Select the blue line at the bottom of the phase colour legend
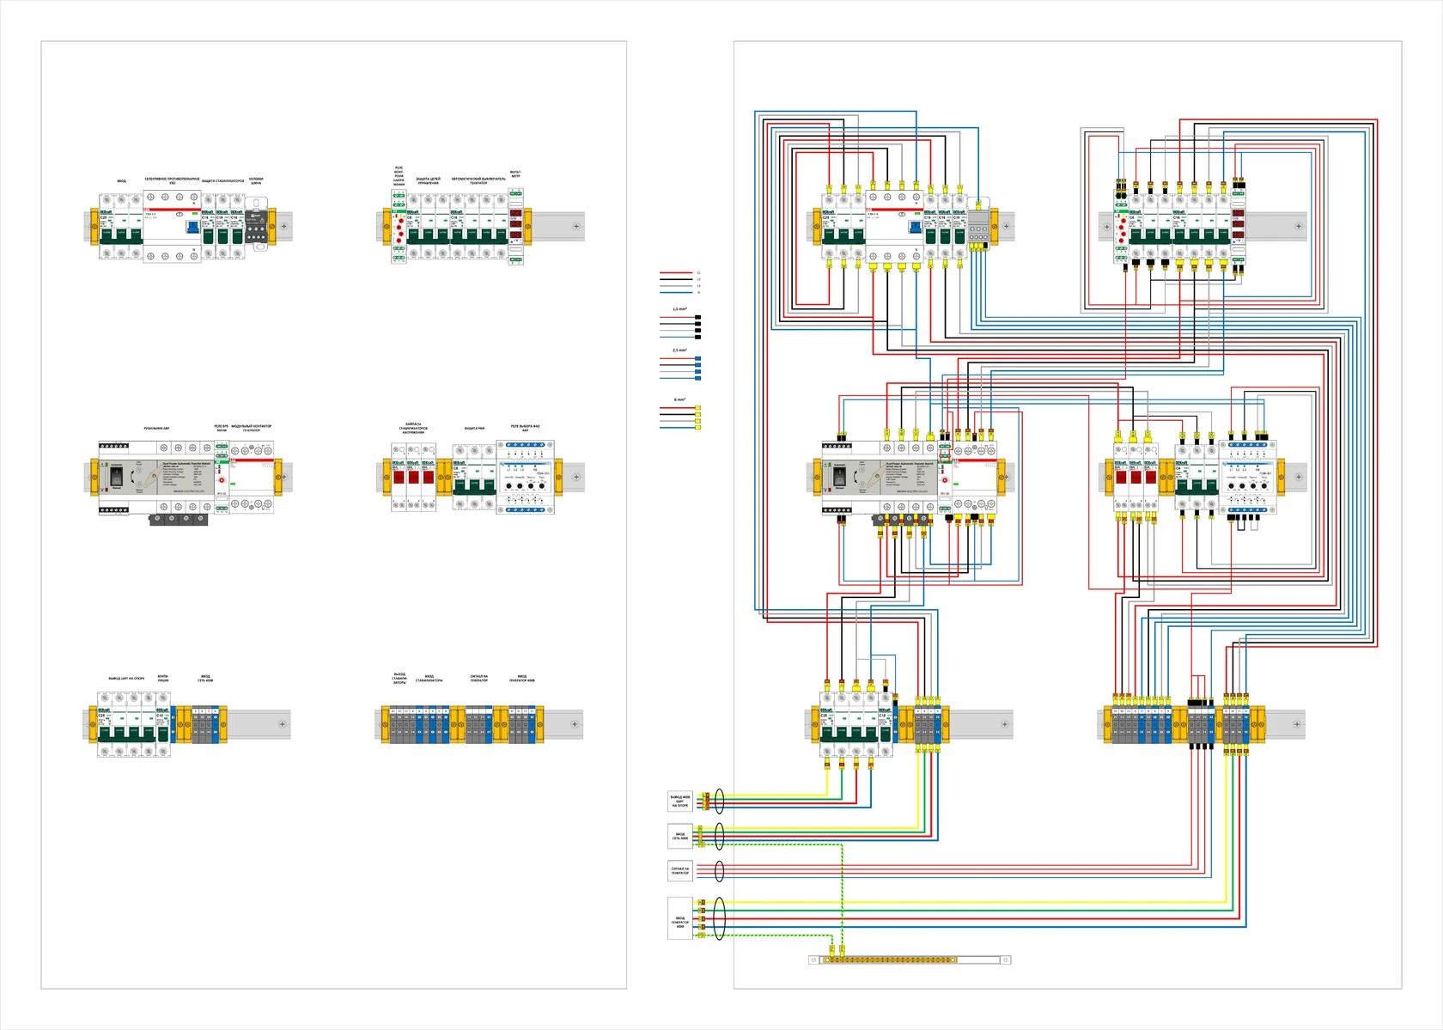 [676, 293]
